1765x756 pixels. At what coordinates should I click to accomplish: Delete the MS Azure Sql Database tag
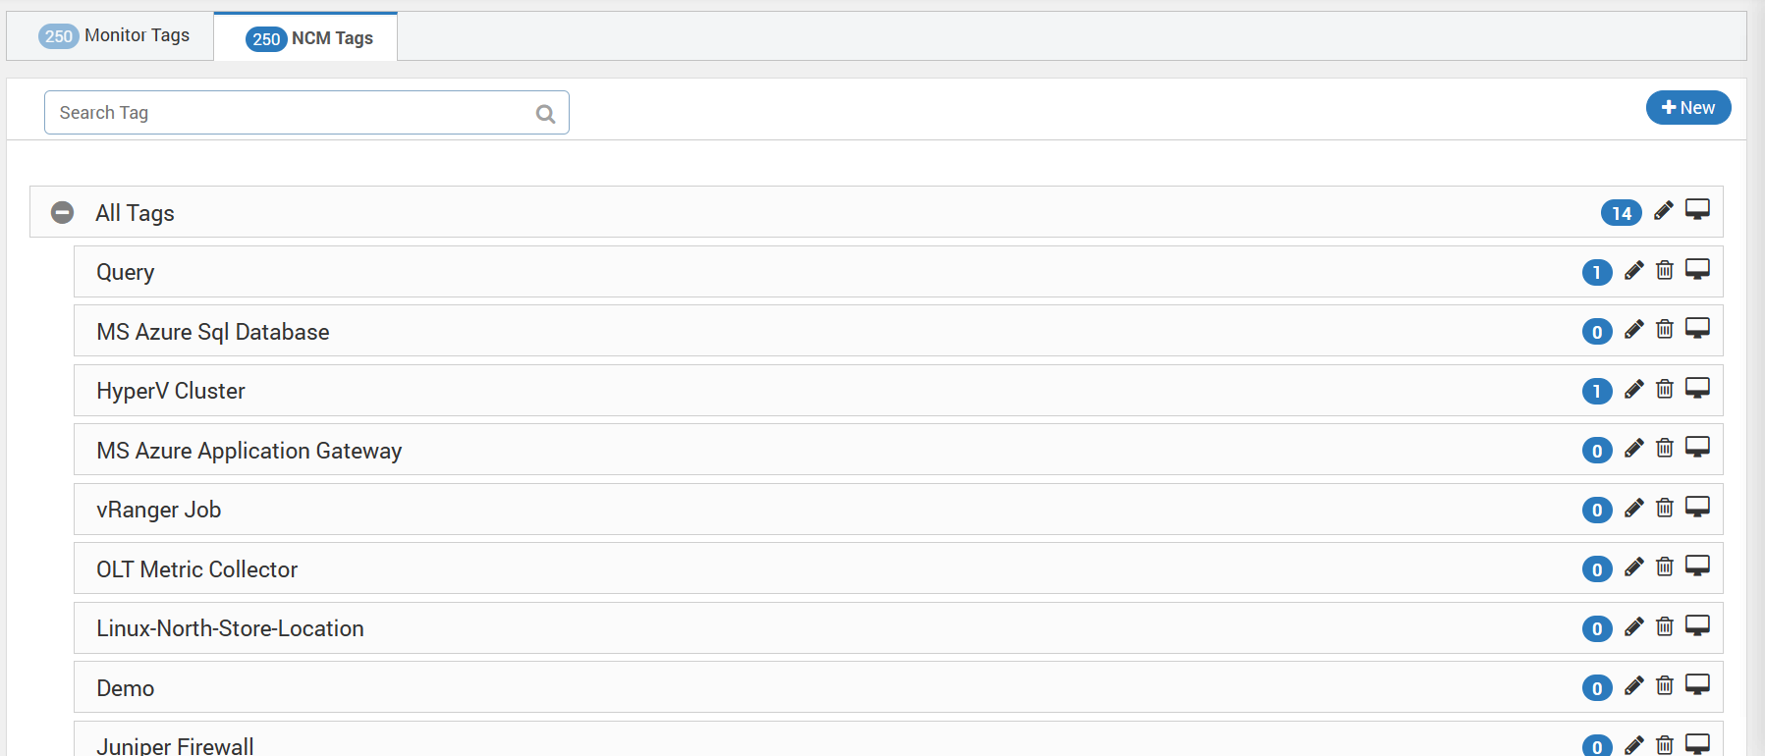click(x=1665, y=329)
